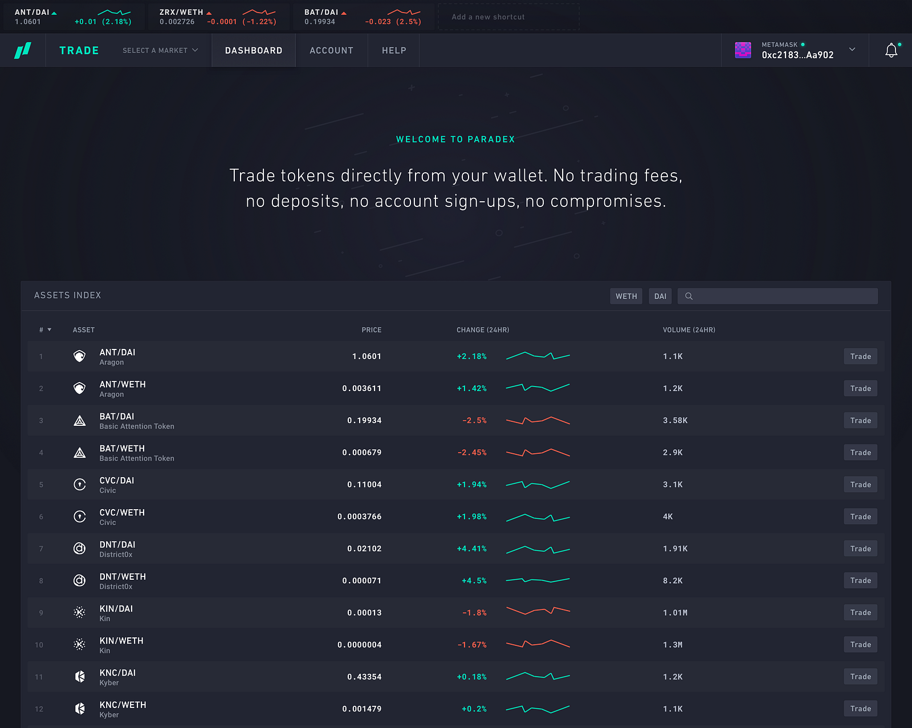
Task: Select the DNT/WETH pair name
Action: pos(123,577)
